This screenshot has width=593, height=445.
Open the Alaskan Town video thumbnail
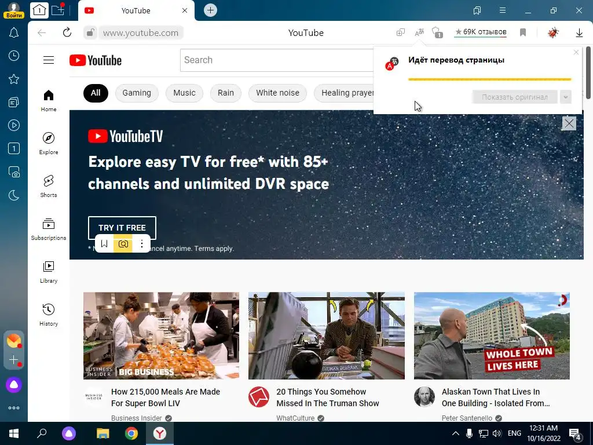pos(492,335)
